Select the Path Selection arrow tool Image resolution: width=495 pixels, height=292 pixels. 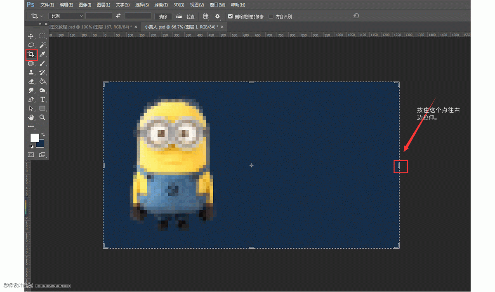[31, 108]
